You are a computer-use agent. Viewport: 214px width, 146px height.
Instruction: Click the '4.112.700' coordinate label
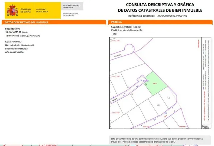tap(115, 77)
